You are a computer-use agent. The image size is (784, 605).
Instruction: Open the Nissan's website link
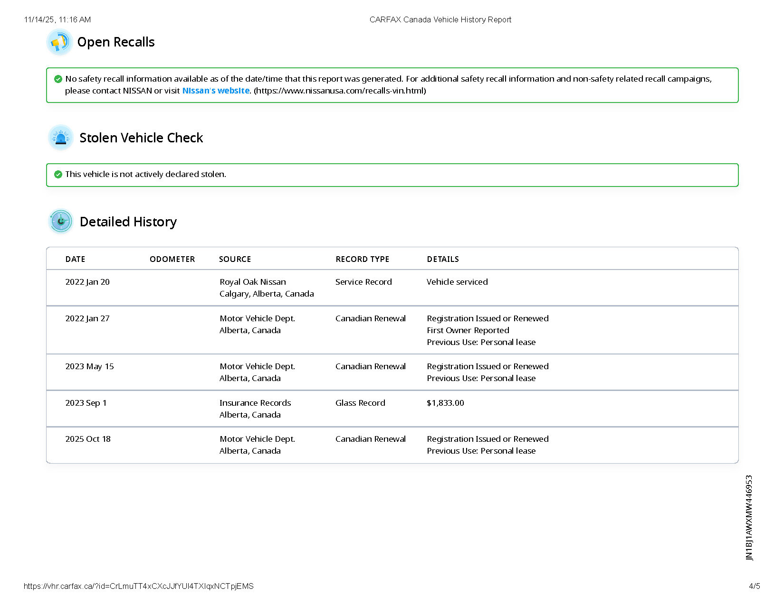coord(216,91)
